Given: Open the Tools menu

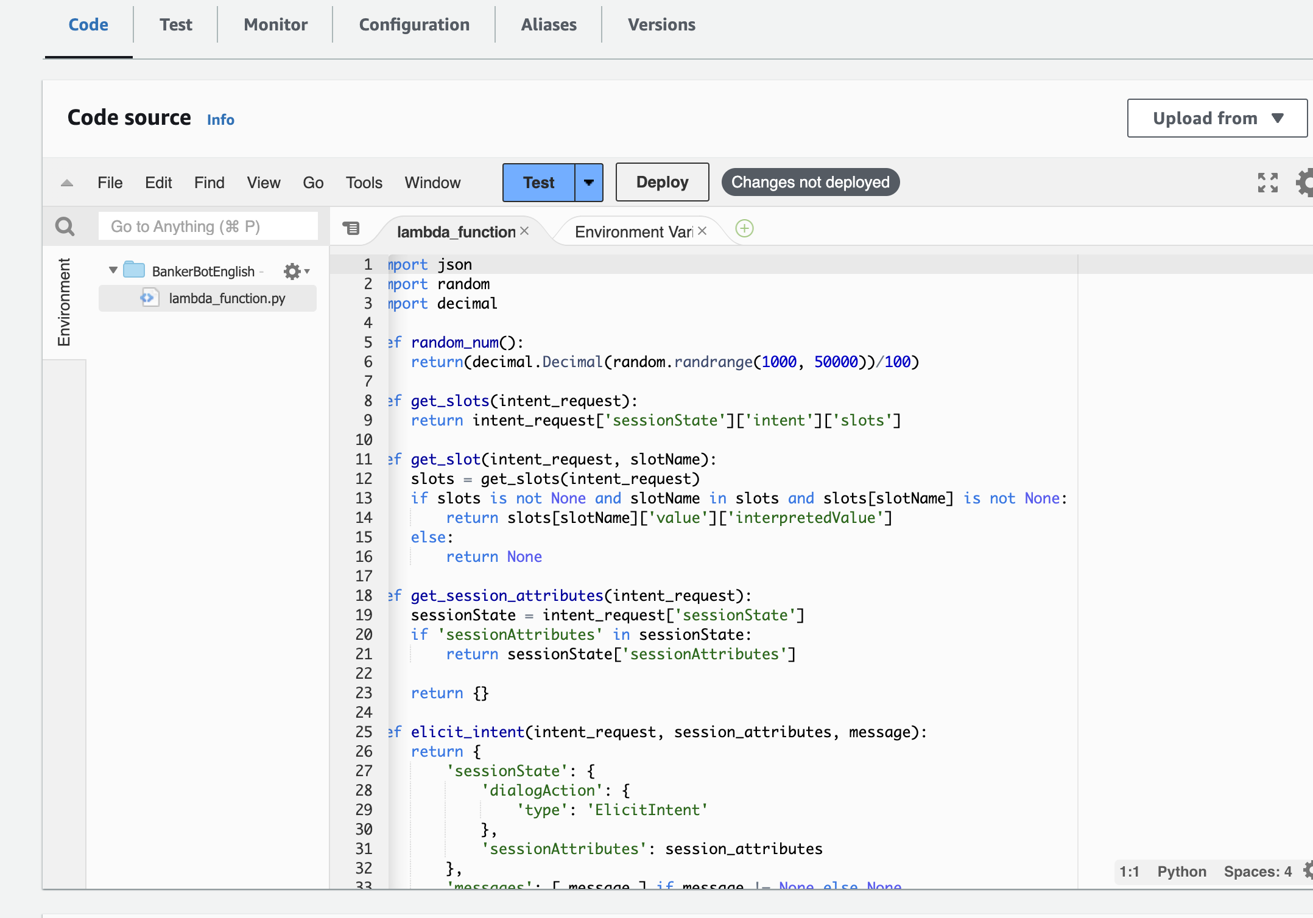Looking at the screenshot, I should pos(364,183).
